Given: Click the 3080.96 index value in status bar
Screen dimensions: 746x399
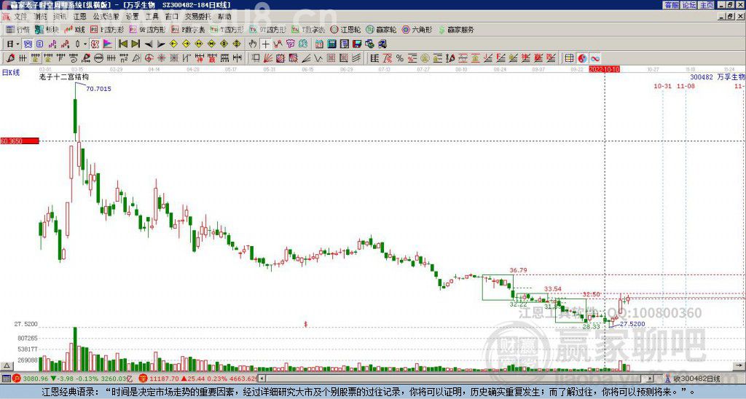Looking at the screenshot, I should [35, 379].
